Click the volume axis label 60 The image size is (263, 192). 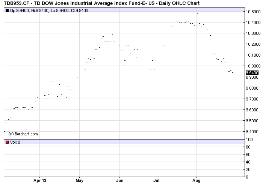point(248,154)
